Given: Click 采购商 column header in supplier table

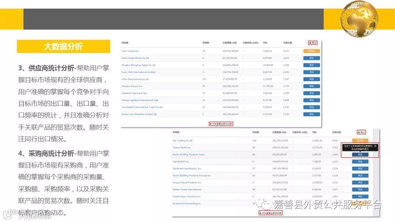Looking at the screenshot, I should pos(206,43).
